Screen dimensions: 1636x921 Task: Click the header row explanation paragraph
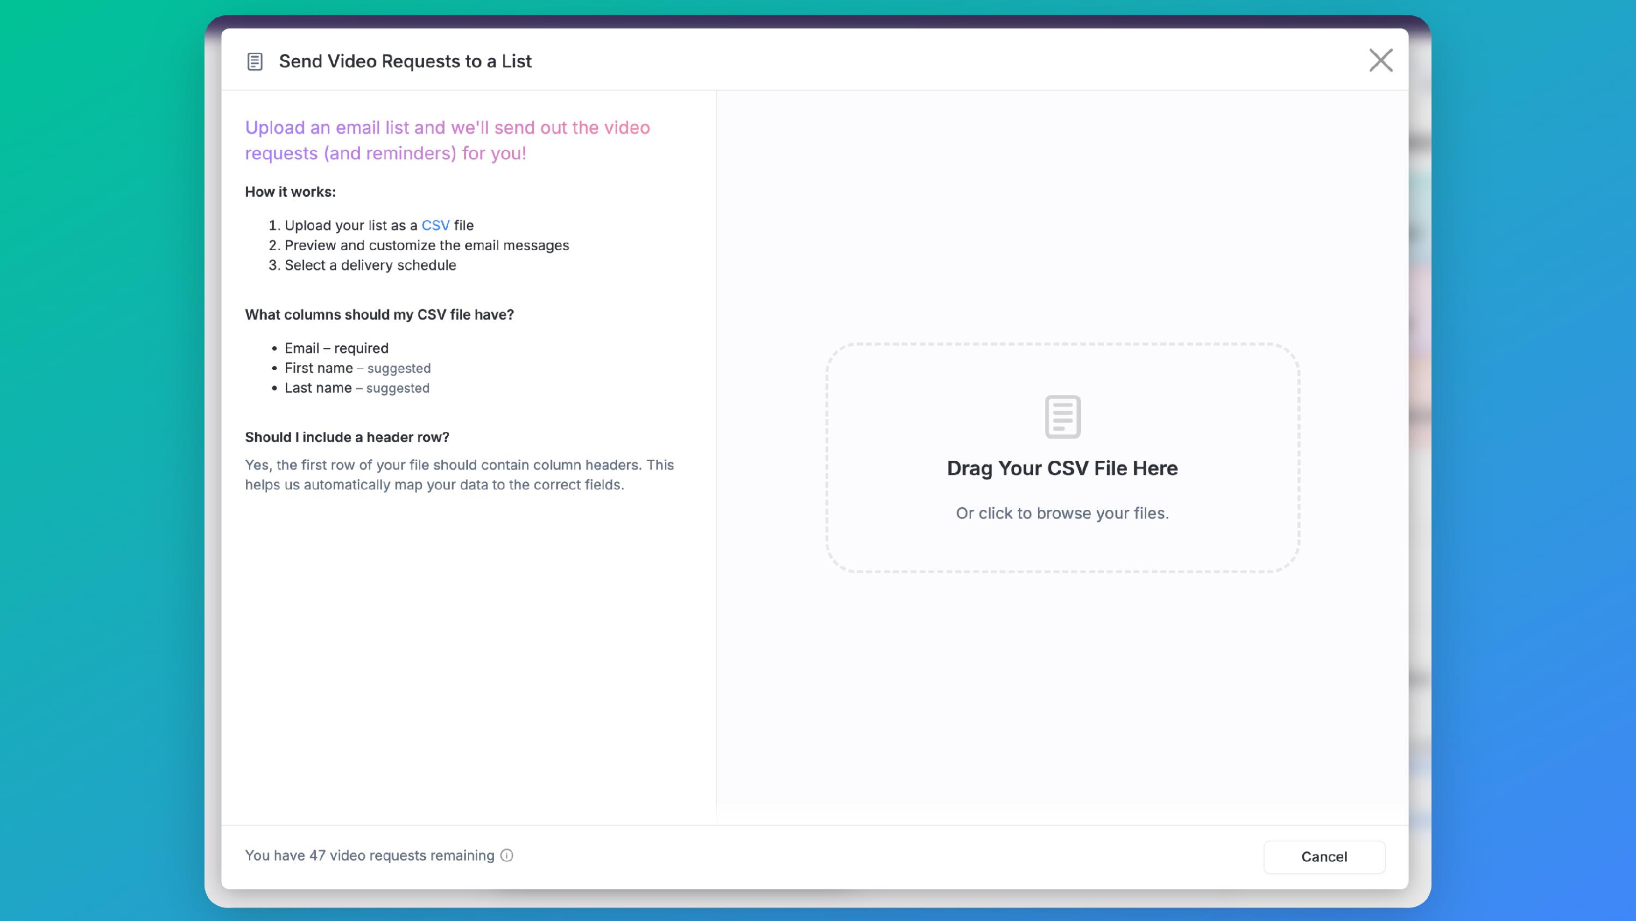[459, 474]
